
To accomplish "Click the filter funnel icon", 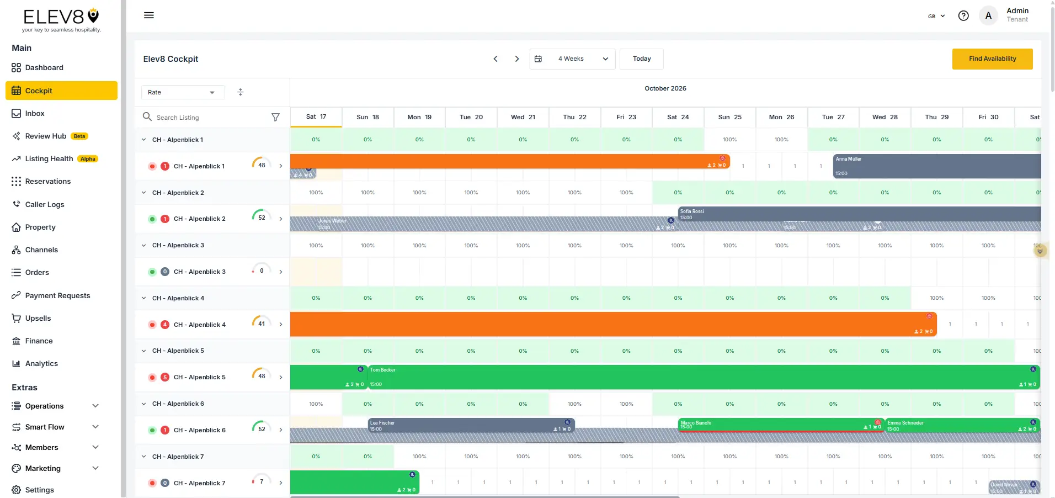I will (x=275, y=117).
